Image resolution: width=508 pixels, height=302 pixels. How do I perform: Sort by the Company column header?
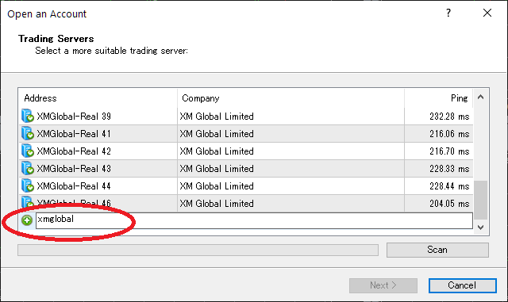point(291,98)
